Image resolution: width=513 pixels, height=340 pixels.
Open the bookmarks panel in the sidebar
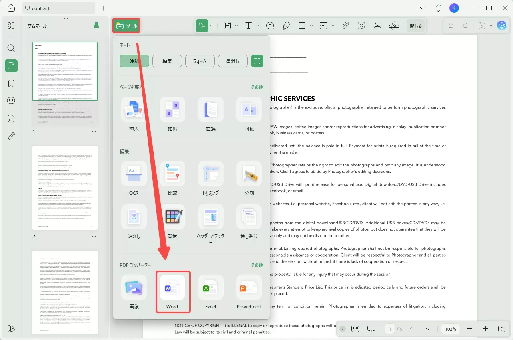point(11,83)
